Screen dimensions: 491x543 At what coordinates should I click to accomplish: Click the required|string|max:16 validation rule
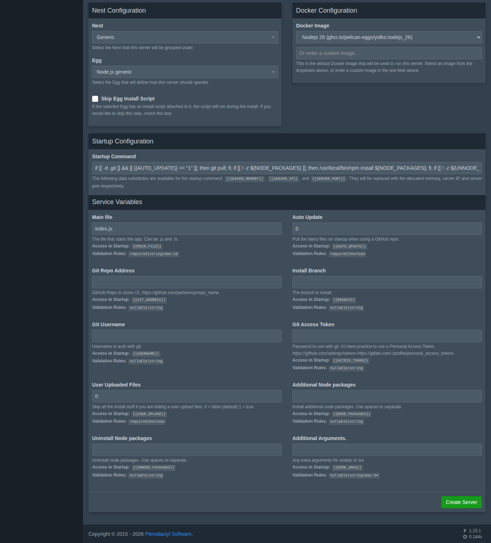(154, 254)
